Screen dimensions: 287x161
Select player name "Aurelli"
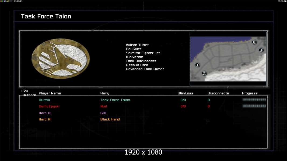point(44,100)
